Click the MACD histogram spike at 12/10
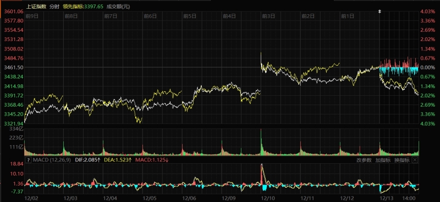 tap(262, 174)
